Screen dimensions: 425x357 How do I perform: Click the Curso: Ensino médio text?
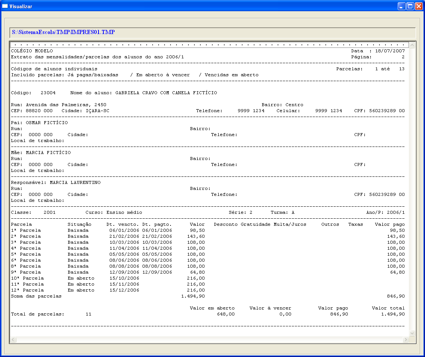114,212
